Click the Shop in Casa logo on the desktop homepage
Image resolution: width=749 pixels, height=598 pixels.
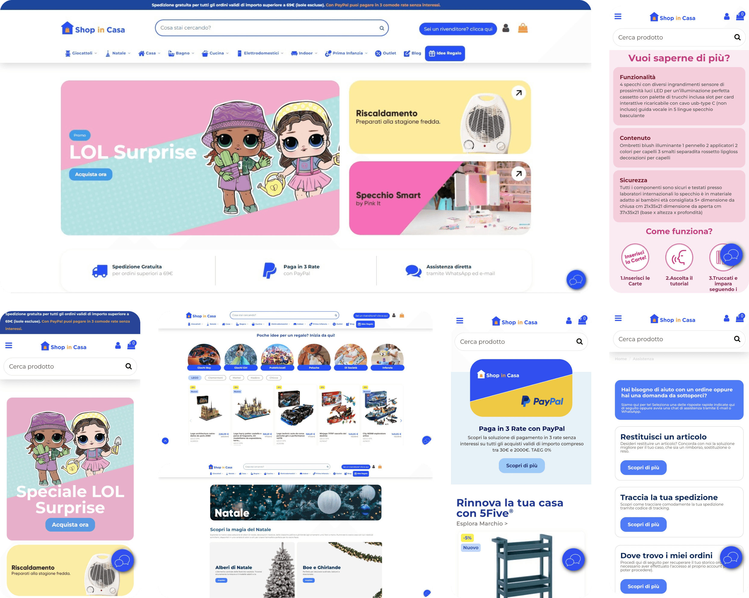pyautogui.click(x=93, y=29)
